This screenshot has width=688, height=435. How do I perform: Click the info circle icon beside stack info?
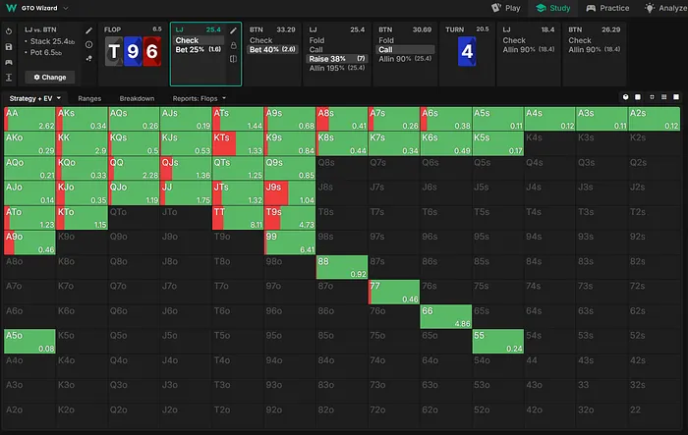(x=89, y=44)
